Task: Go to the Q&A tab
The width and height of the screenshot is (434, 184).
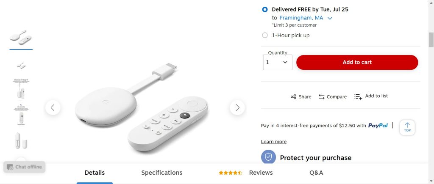Action: pos(316,173)
